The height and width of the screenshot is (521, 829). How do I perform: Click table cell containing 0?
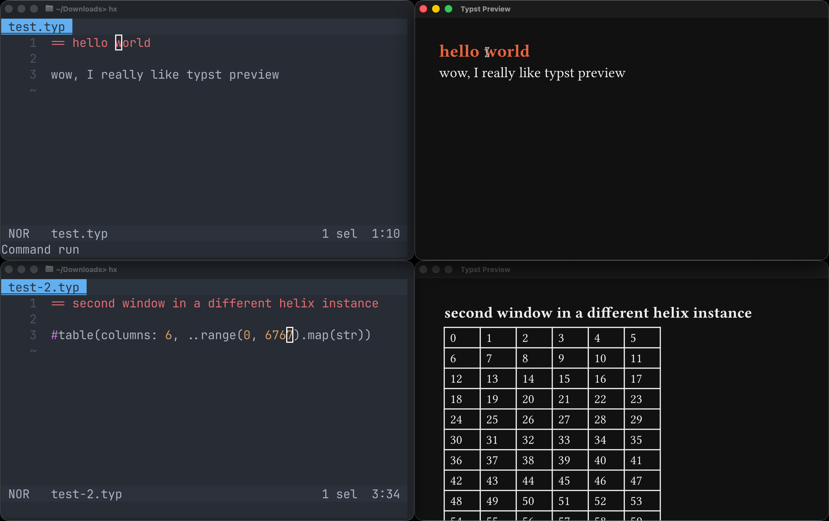pos(462,338)
